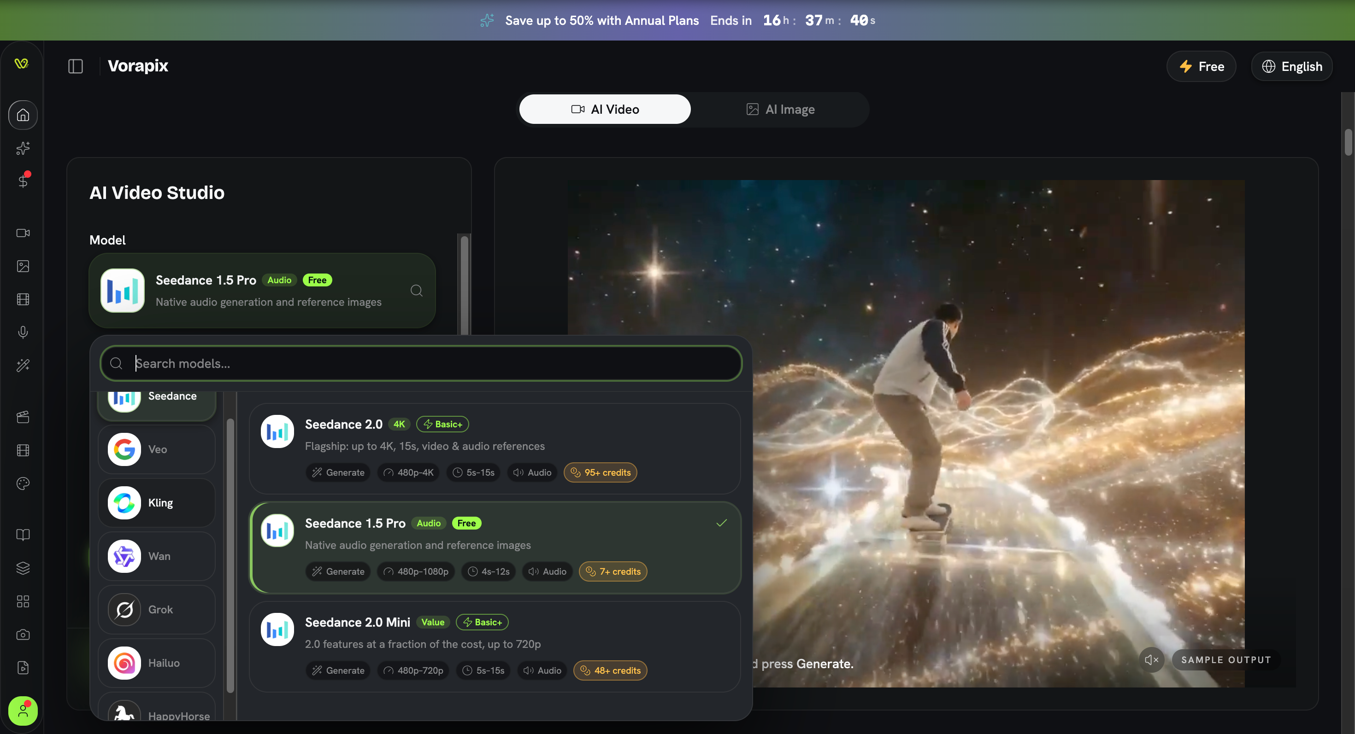Toggle the sidebar panel collapse button
The height and width of the screenshot is (734, 1355).
[76, 66]
